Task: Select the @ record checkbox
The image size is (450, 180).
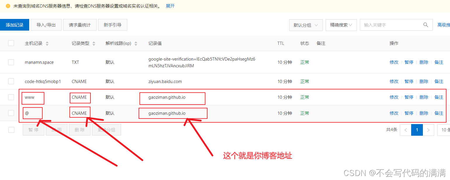Action: point(11,113)
